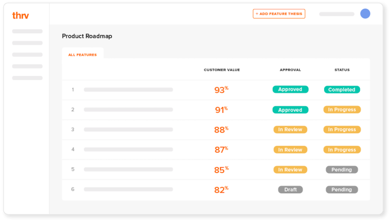Image resolution: width=389 pixels, height=221 pixels.
Task: Click In Progress status in row 3
Action: [x=342, y=129]
